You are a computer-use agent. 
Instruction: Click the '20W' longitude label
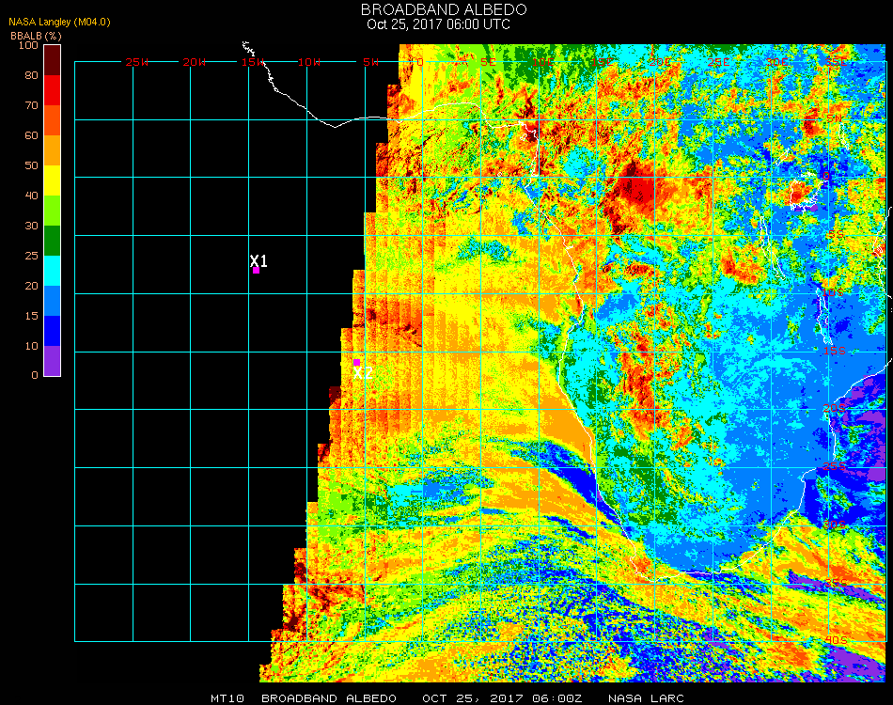[x=195, y=62]
